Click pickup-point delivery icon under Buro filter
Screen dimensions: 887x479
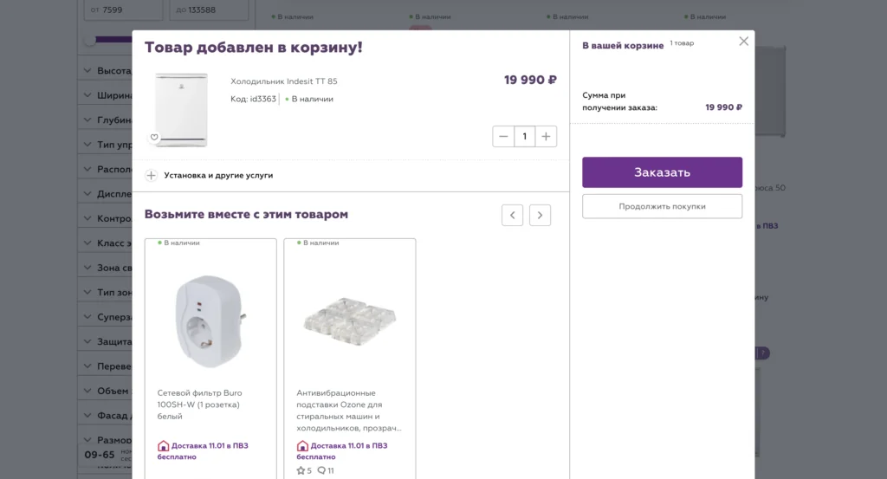click(164, 446)
